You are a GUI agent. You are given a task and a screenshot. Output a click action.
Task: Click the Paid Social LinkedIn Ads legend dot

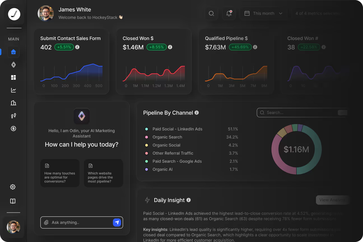[146, 129]
